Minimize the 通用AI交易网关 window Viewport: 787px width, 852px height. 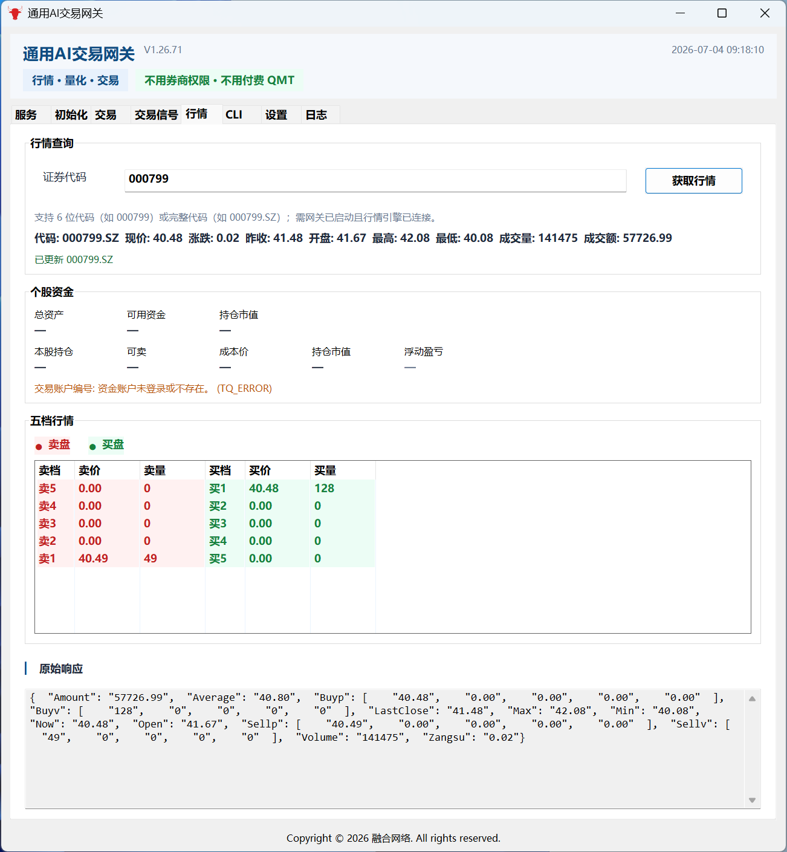[680, 13]
